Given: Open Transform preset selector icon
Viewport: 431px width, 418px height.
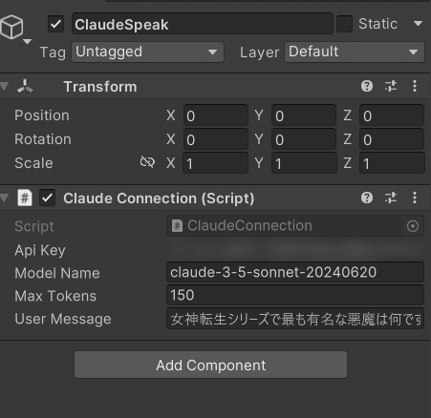Looking at the screenshot, I should coord(391,86).
